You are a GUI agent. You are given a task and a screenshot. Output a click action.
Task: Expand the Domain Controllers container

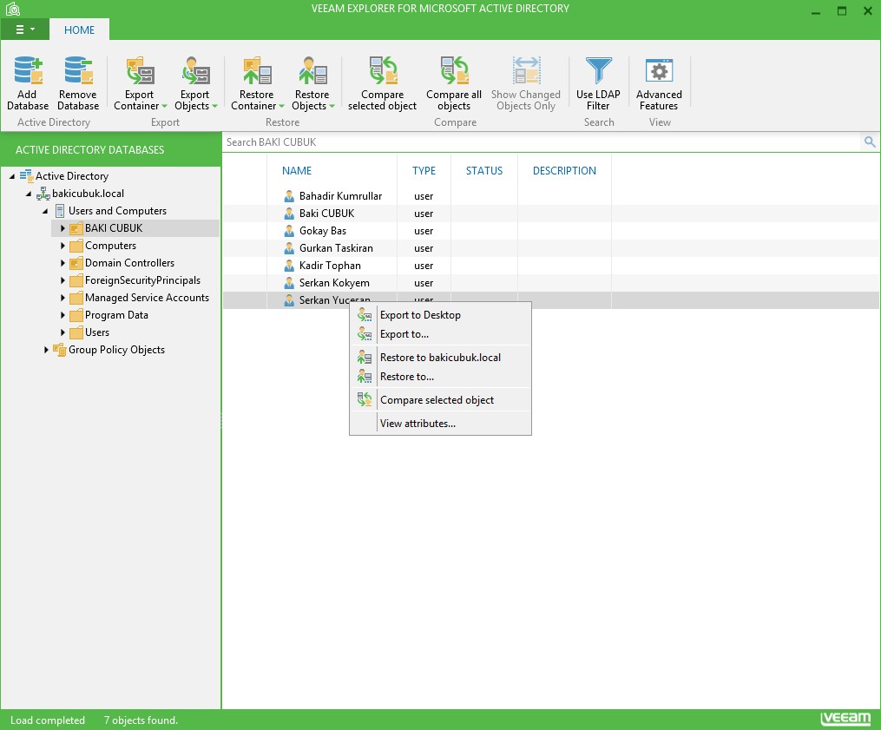click(62, 263)
